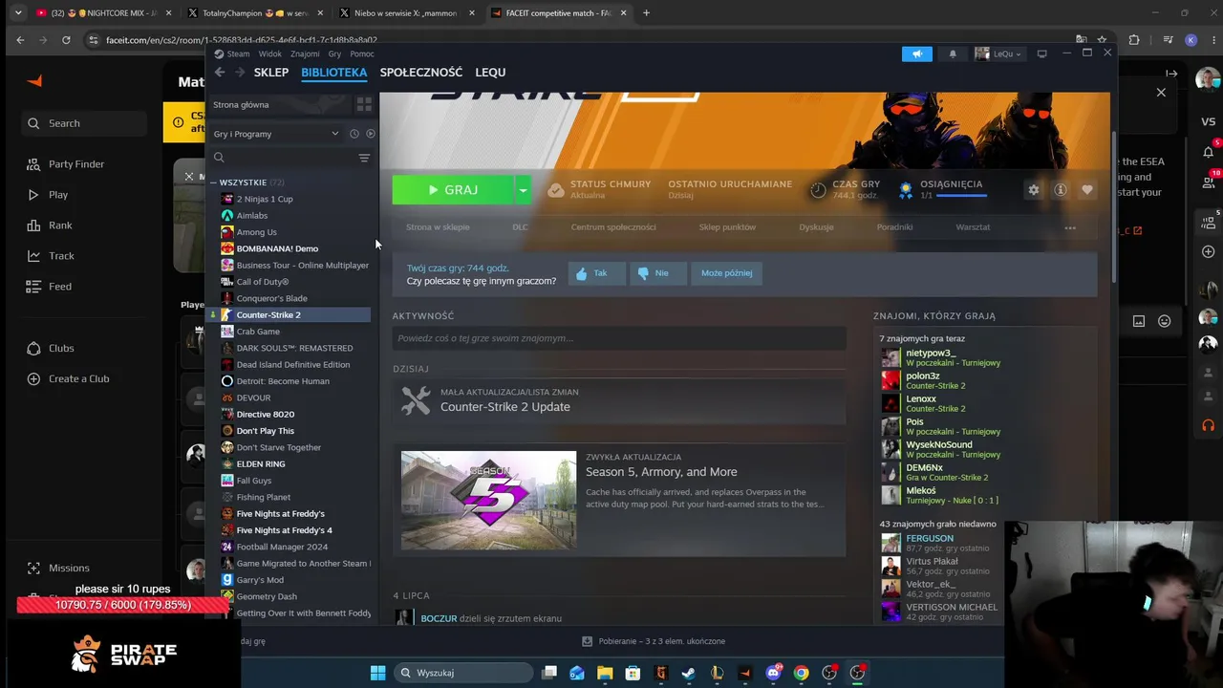Recommend the game with Tak button
Image resolution: width=1223 pixels, height=688 pixels.
click(597, 273)
